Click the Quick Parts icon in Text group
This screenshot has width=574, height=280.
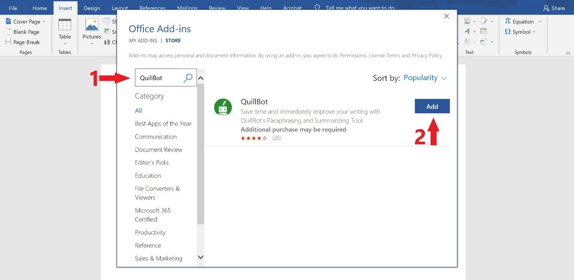[468, 21]
